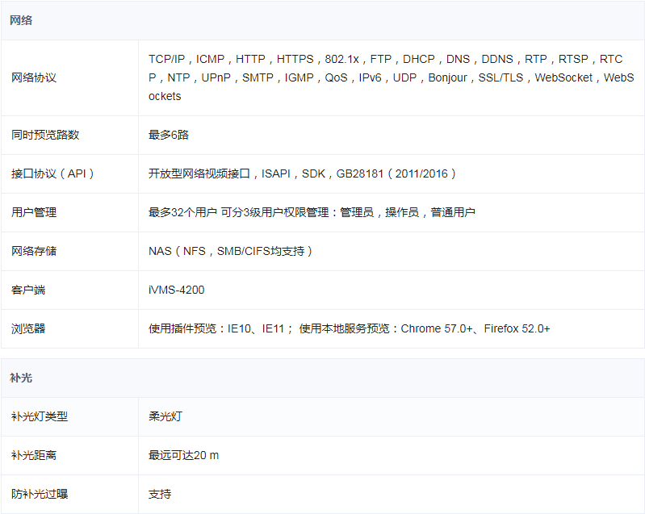Select the 最多6路 value cell

pyautogui.click(x=169, y=135)
